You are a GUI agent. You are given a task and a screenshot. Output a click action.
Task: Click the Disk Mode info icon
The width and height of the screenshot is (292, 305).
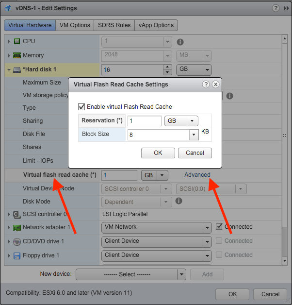[x=178, y=201]
